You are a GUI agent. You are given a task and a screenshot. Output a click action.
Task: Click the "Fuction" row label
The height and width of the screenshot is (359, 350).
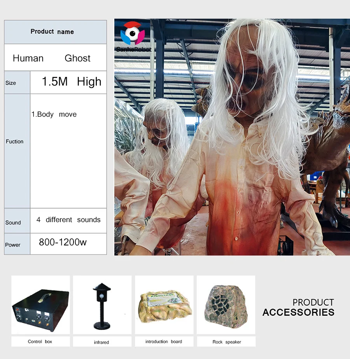click(15, 142)
